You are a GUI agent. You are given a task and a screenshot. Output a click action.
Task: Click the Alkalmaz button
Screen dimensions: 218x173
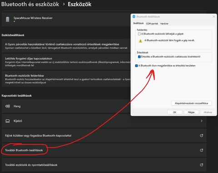[x=208, y=112]
